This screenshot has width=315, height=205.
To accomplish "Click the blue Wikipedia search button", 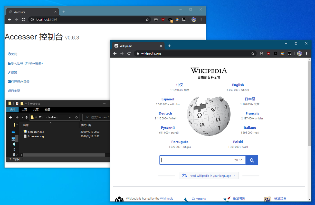I will pyautogui.click(x=252, y=160).
